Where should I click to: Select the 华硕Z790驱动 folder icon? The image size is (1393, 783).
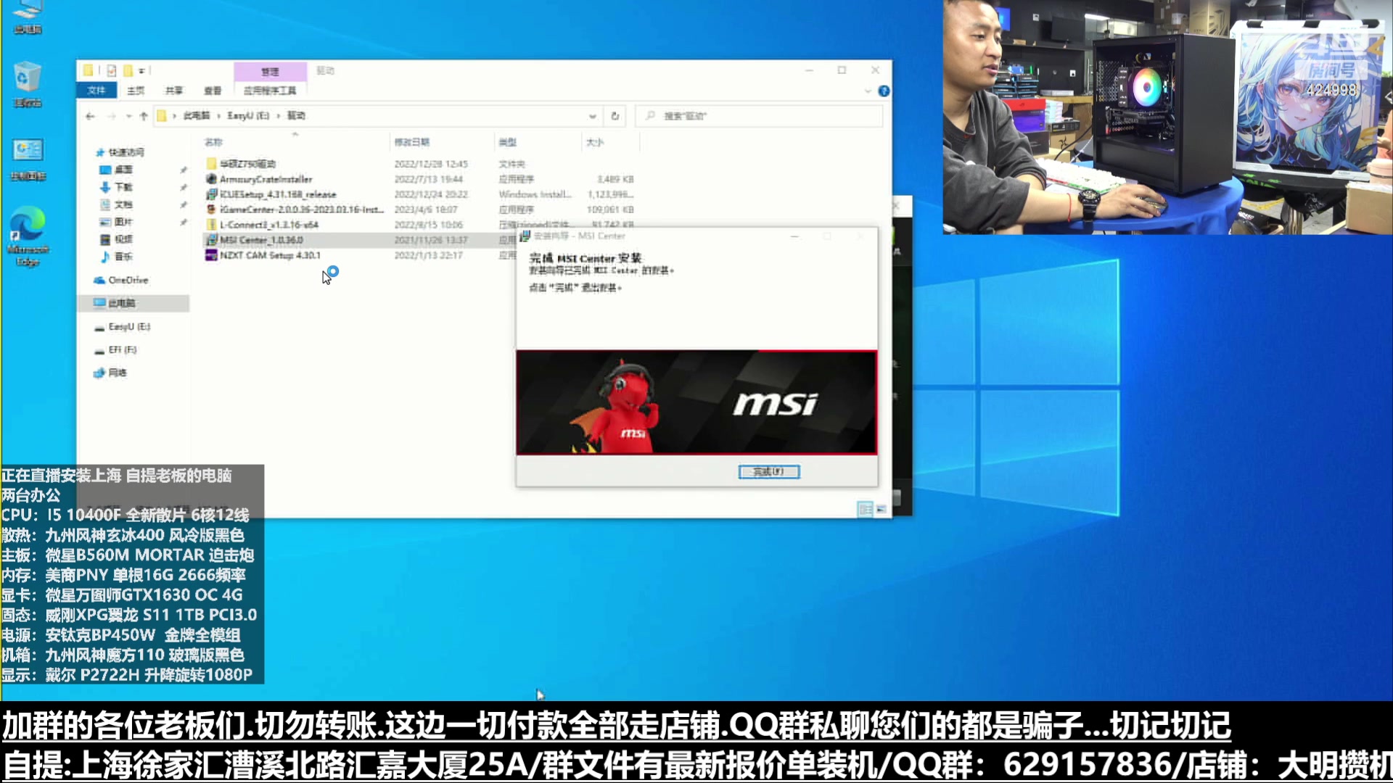[x=212, y=164]
